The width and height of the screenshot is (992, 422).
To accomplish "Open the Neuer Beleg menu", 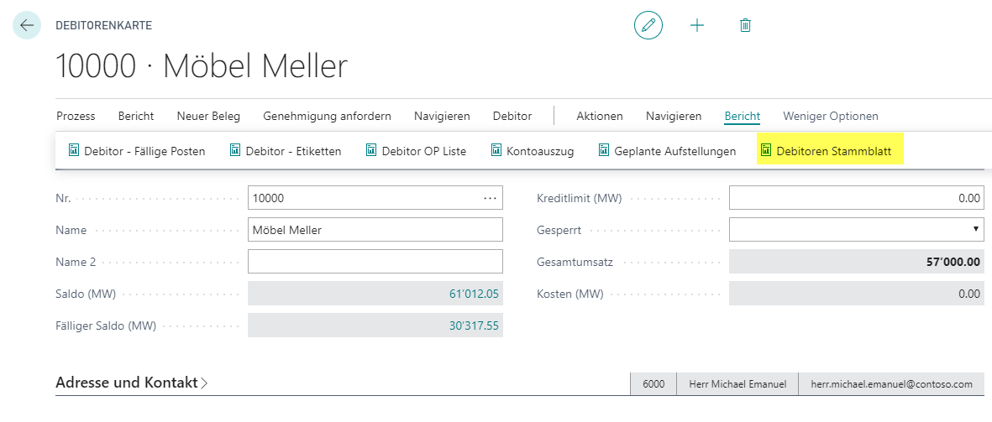I will point(209,117).
